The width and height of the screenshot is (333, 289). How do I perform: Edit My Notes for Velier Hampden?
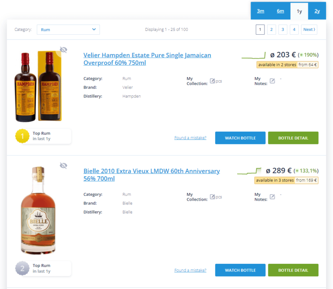click(272, 81)
